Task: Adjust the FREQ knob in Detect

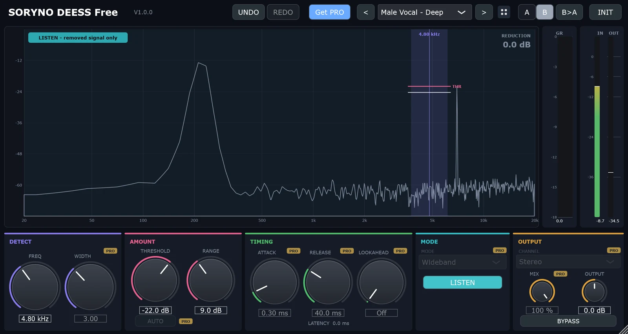Action: [35, 287]
